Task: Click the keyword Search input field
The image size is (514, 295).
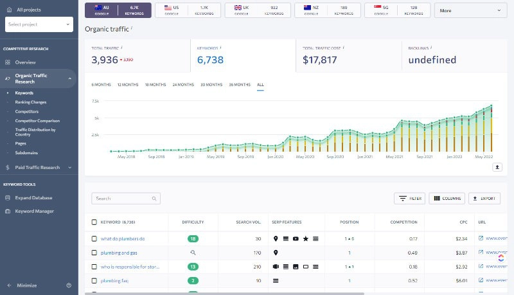Action: [x=126, y=199]
